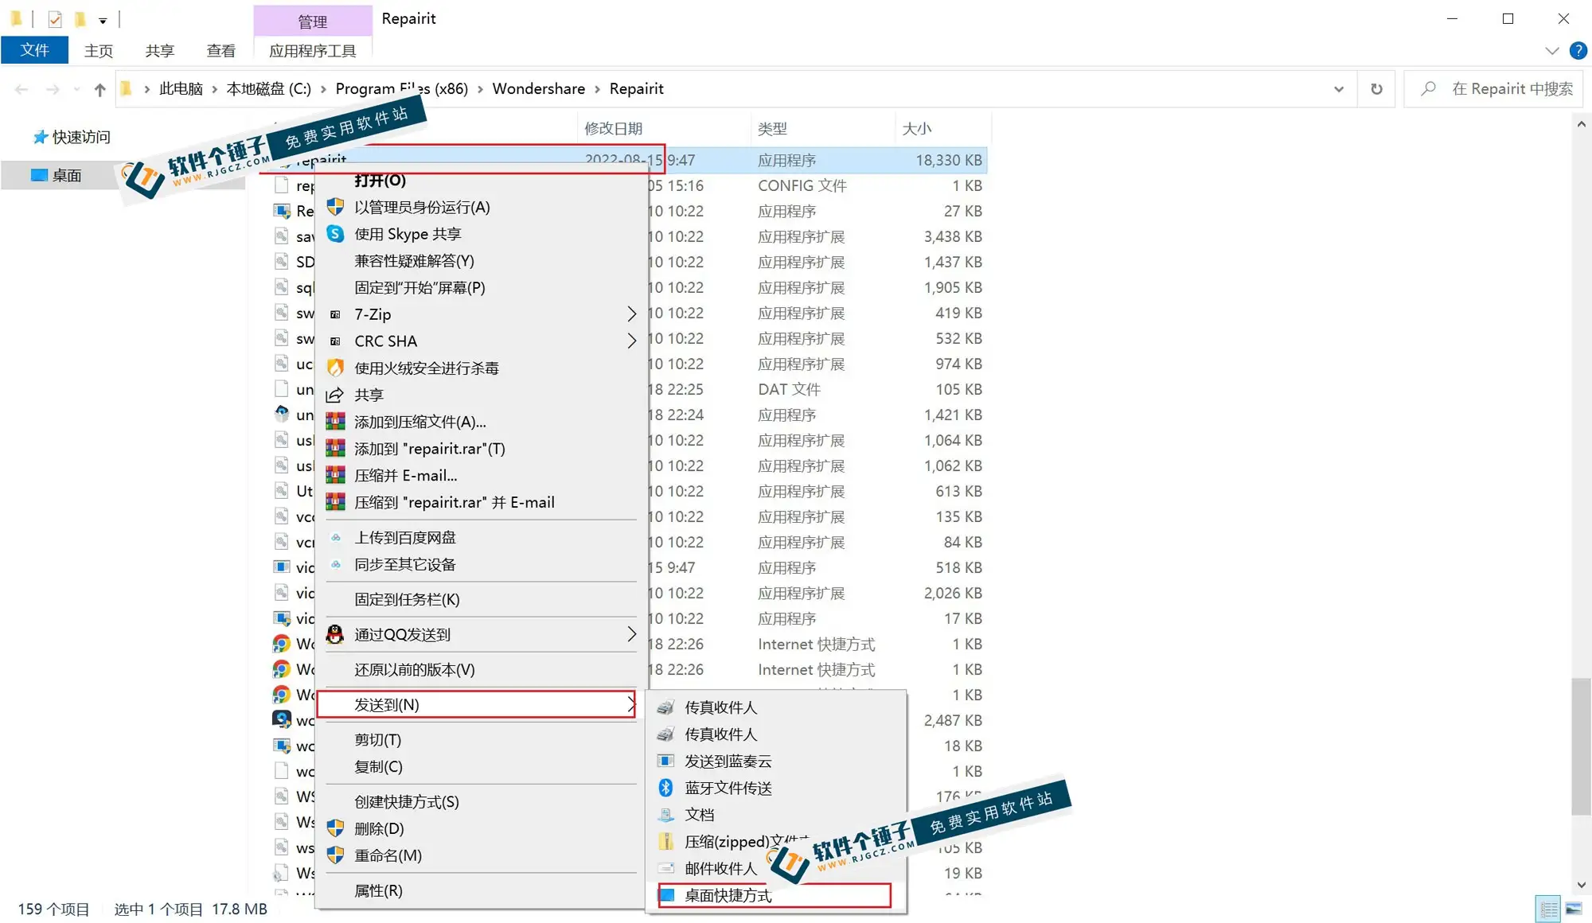The width and height of the screenshot is (1592, 923).
Task: Click the WinRAR icon for 添加到压缩文件(A)...
Action: click(335, 422)
